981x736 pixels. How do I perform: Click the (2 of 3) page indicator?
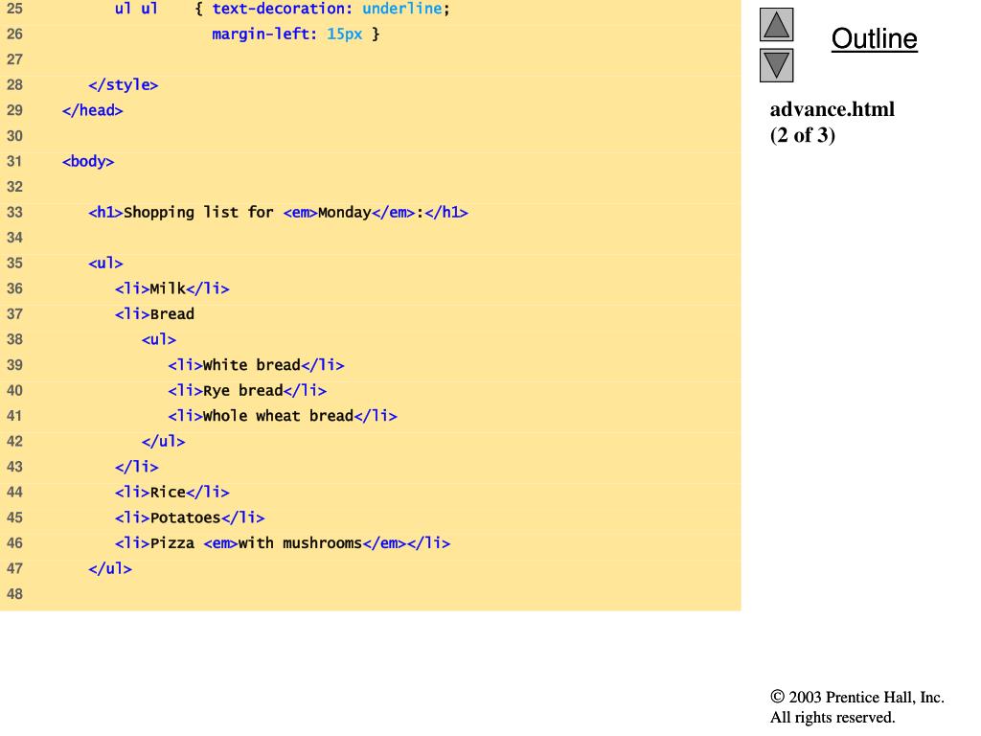[802, 135]
